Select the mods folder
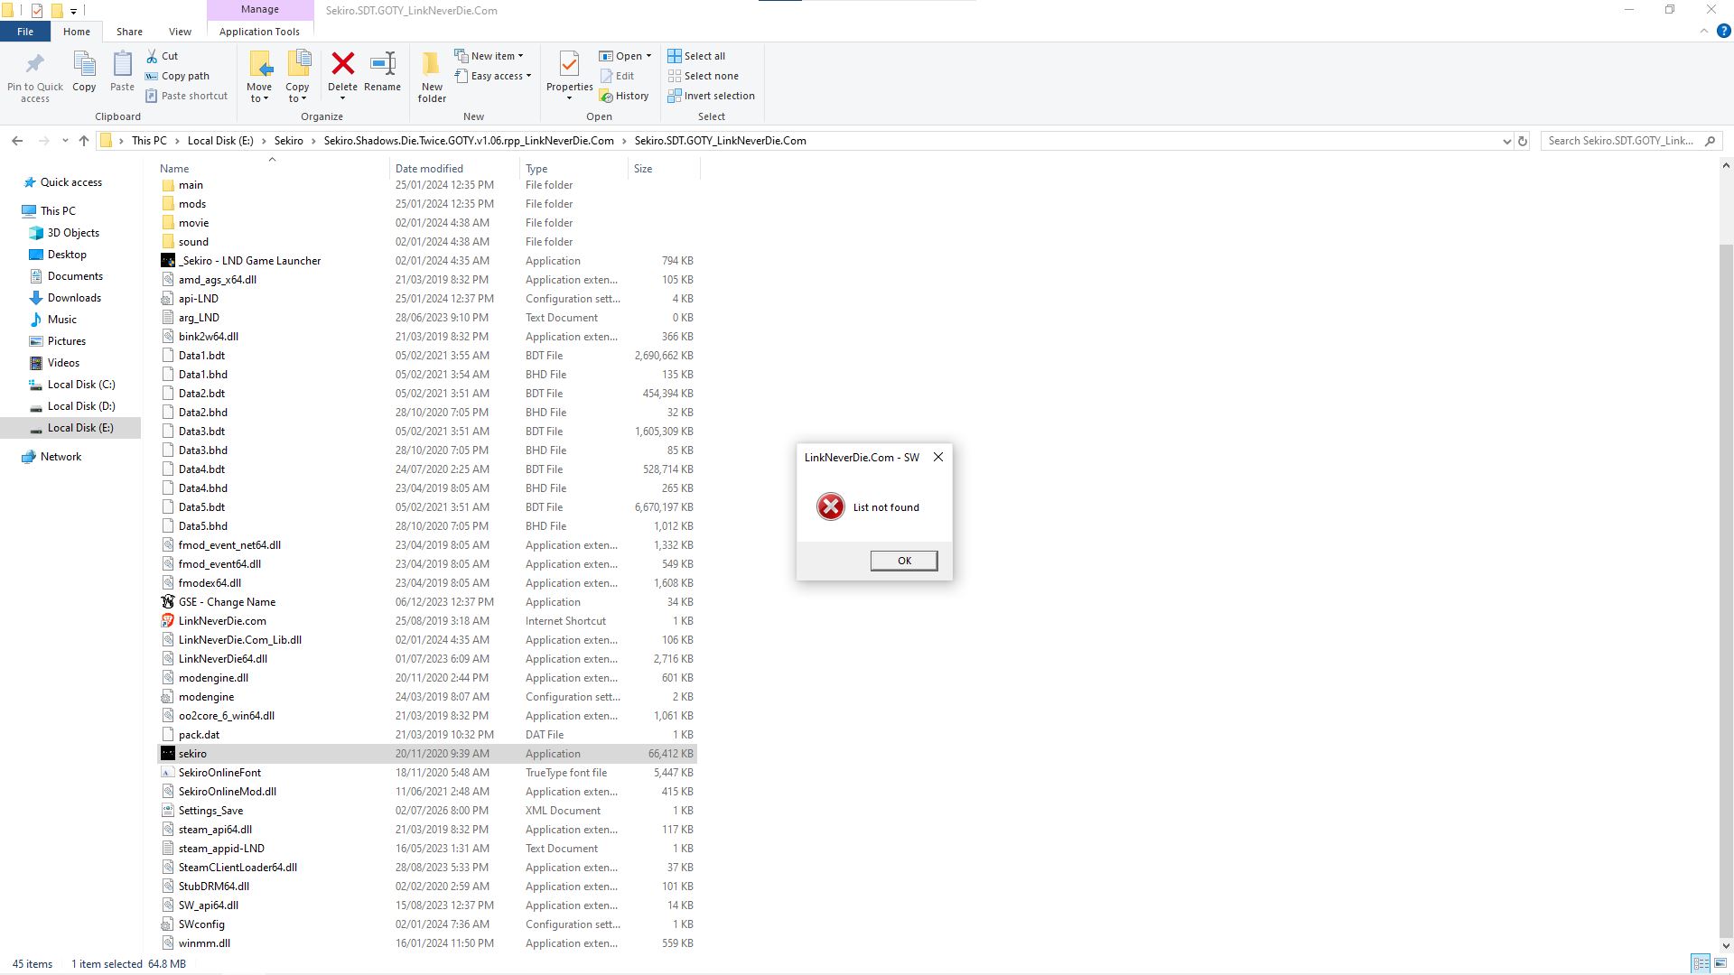The image size is (1734, 975). [x=192, y=204]
